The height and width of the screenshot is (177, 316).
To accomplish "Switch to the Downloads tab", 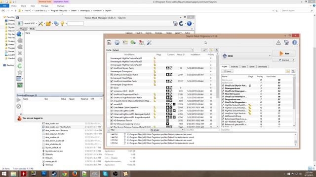I will (x=262, y=67).
